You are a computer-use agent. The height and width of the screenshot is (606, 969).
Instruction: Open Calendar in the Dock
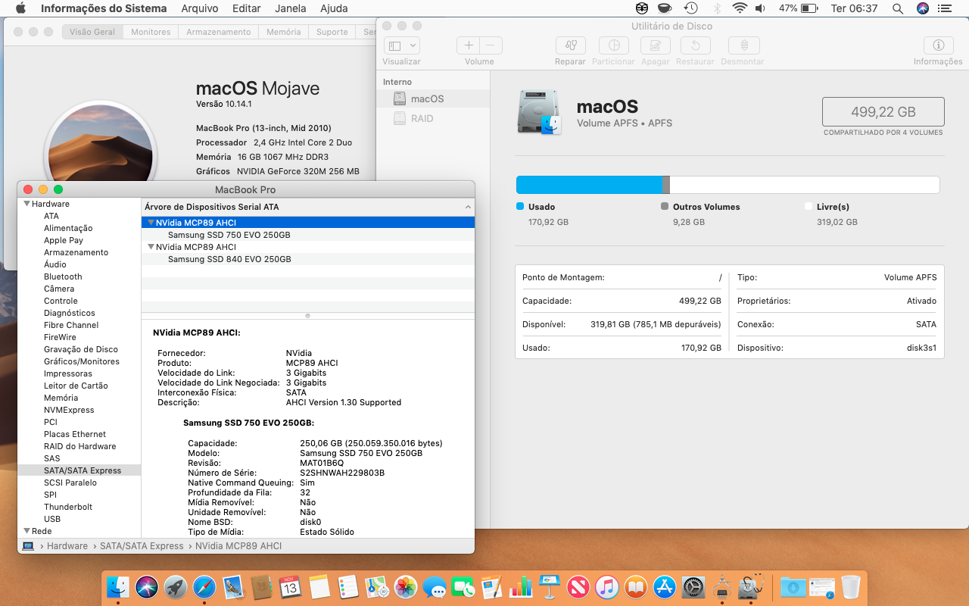291,586
